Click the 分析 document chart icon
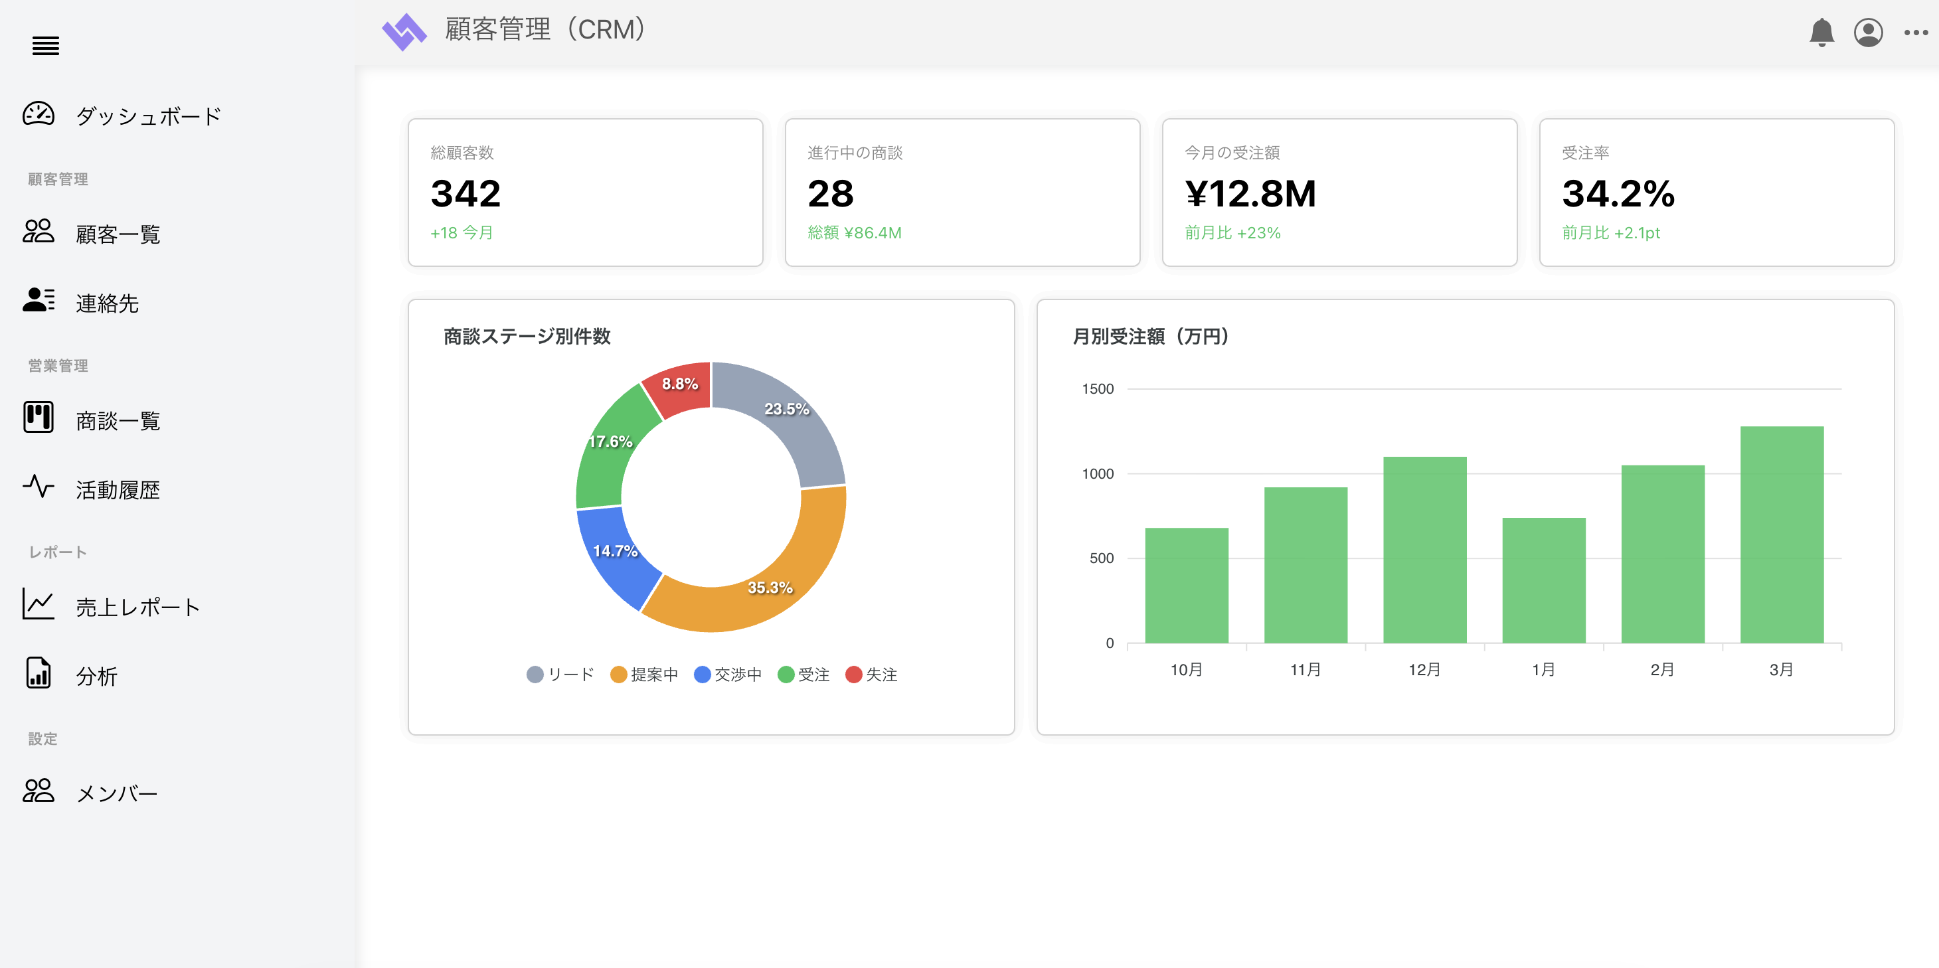1939x968 pixels. click(x=39, y=673)
